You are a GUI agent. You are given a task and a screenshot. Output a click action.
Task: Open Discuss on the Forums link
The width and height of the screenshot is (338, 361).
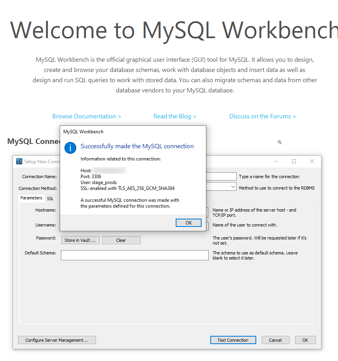coord(263,116)
